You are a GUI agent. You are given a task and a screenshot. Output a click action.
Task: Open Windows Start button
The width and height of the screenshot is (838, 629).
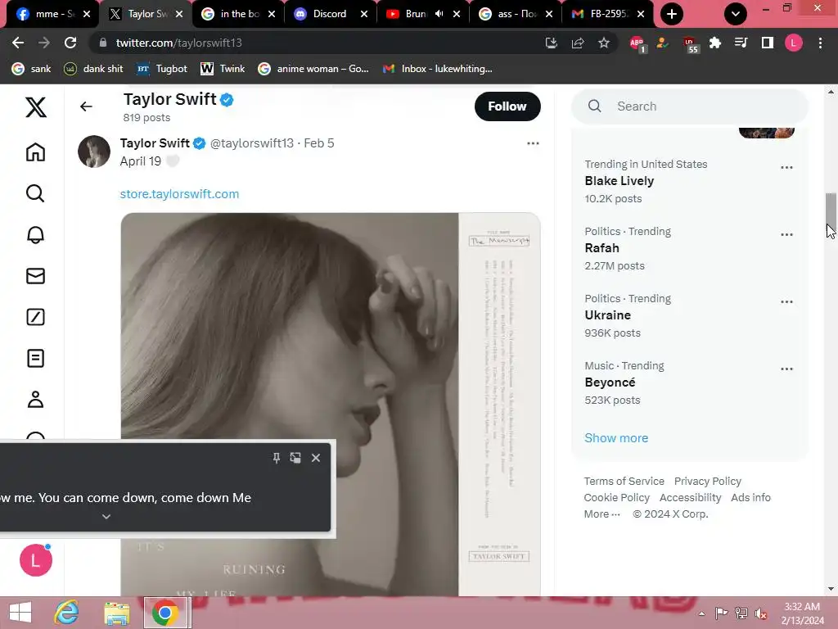[20, 613]
